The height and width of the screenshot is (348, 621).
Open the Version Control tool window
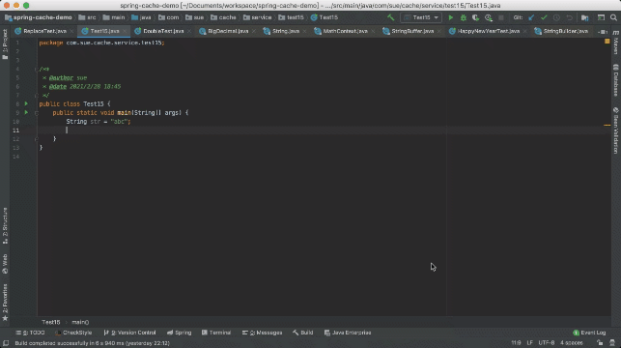(x=129, y=333)
